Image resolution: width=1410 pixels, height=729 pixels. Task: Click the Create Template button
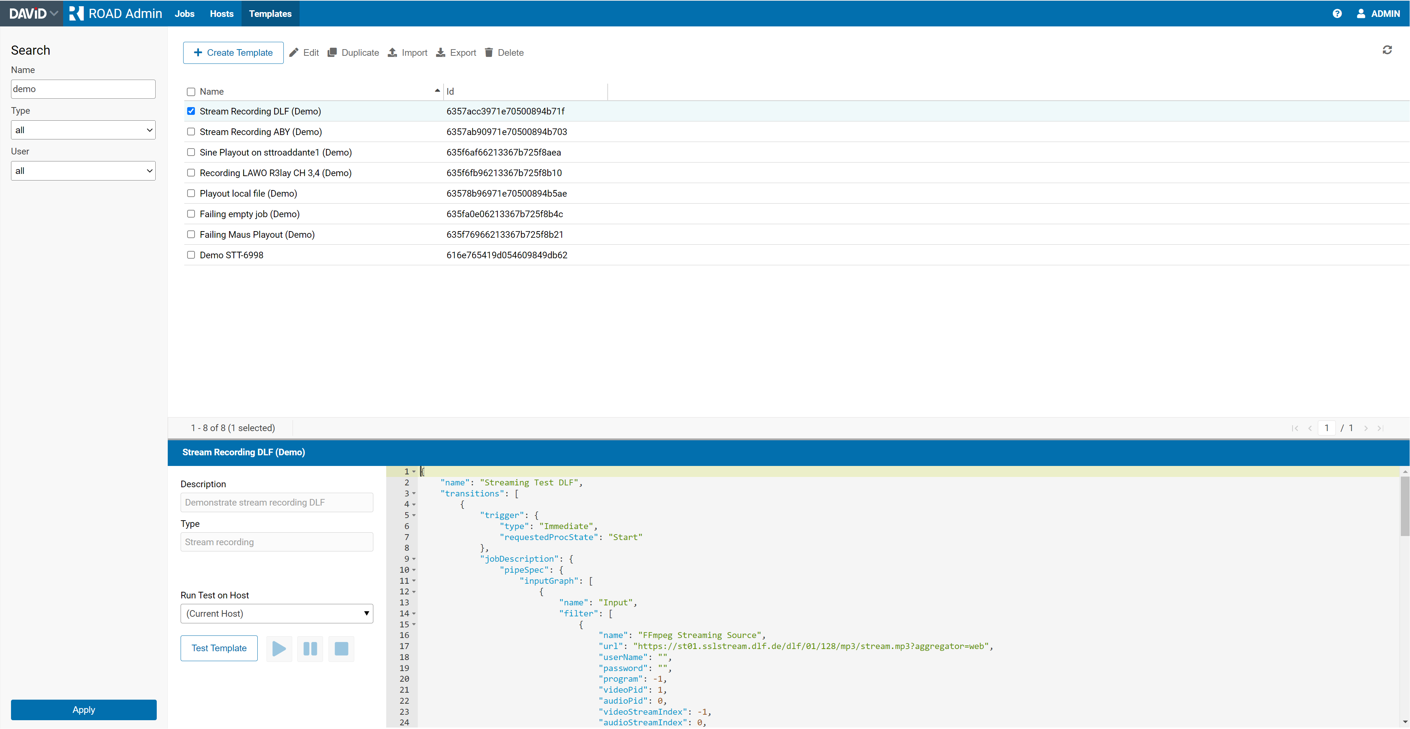(x=233, y=52)
